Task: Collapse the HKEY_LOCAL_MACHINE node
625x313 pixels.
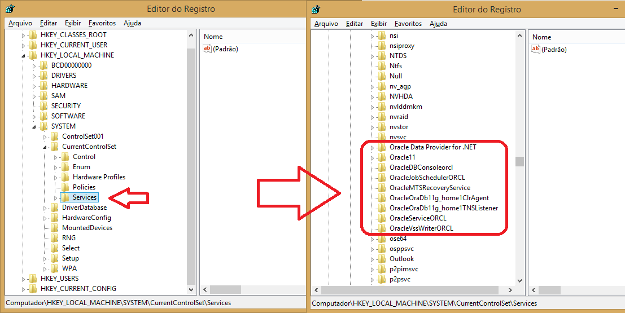Action: tap(24, 56)
